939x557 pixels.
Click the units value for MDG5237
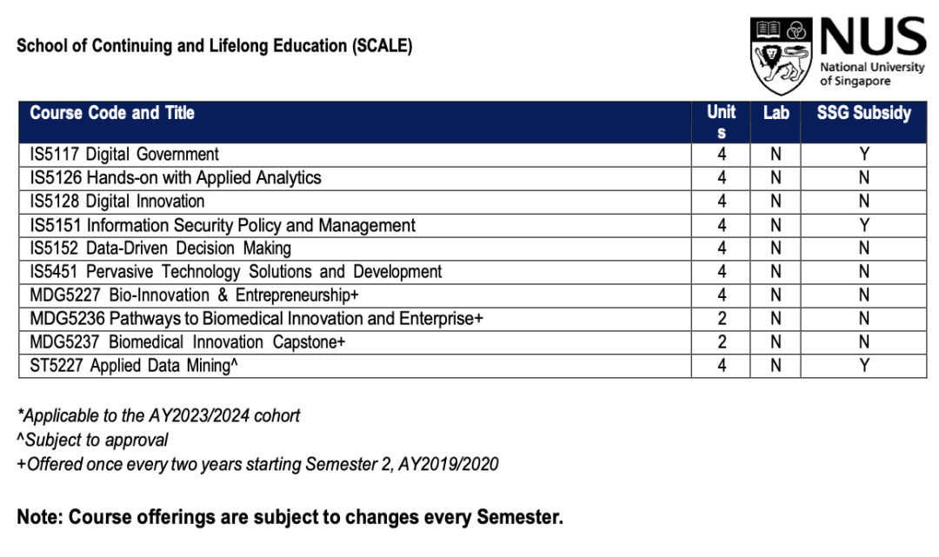click(x=721, y=342)
